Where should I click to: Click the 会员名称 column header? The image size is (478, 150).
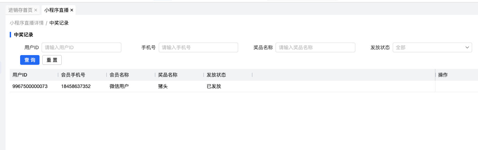tap(119, 75)
